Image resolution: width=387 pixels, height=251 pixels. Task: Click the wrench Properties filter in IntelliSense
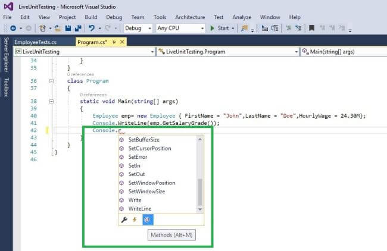(124, 219)
